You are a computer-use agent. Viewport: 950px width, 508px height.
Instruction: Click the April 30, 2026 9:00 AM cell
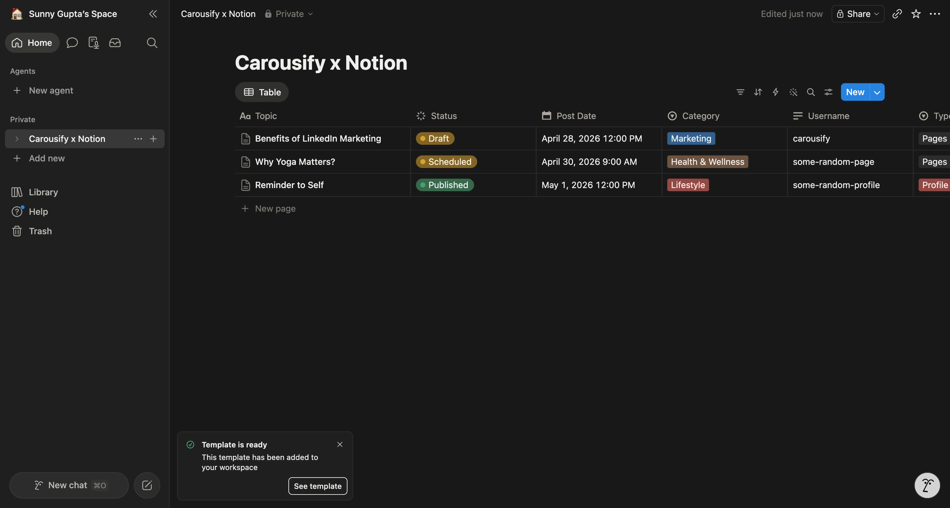599,162
